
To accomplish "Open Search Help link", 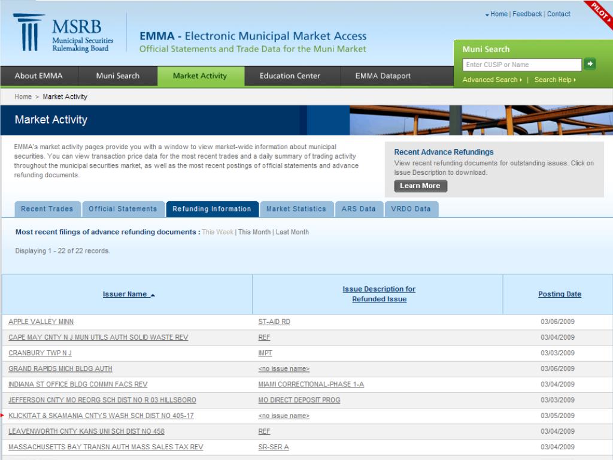I will pyautogui.click(x=555, y=80).
